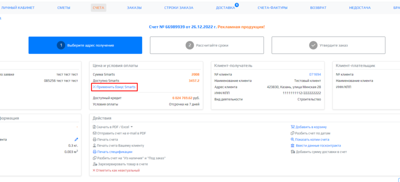This screenshot has height=182, width=400.
Task: Click the address 423830, Казань, улица Минская 28
Action: (294, 87)
